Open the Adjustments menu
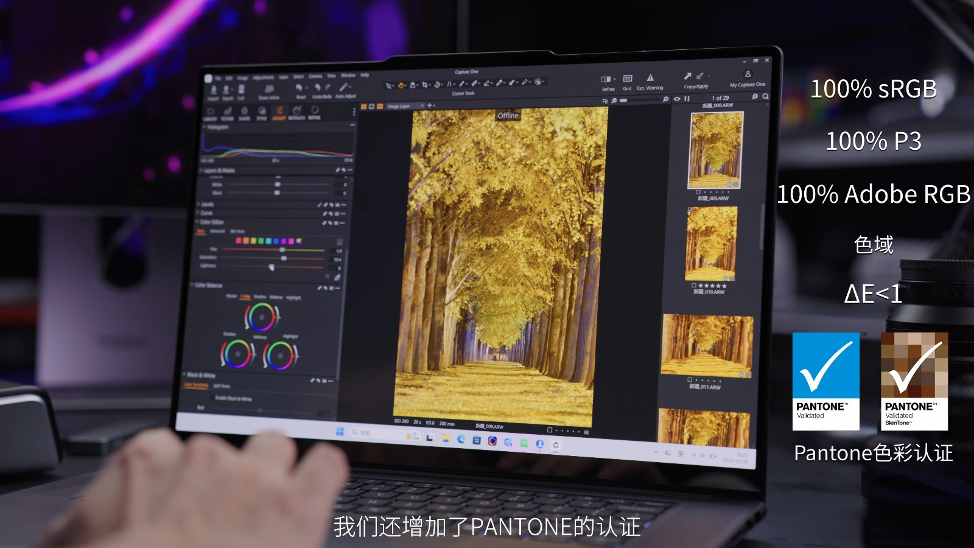The height and width of the screenshot is (548, 974). 264,77
